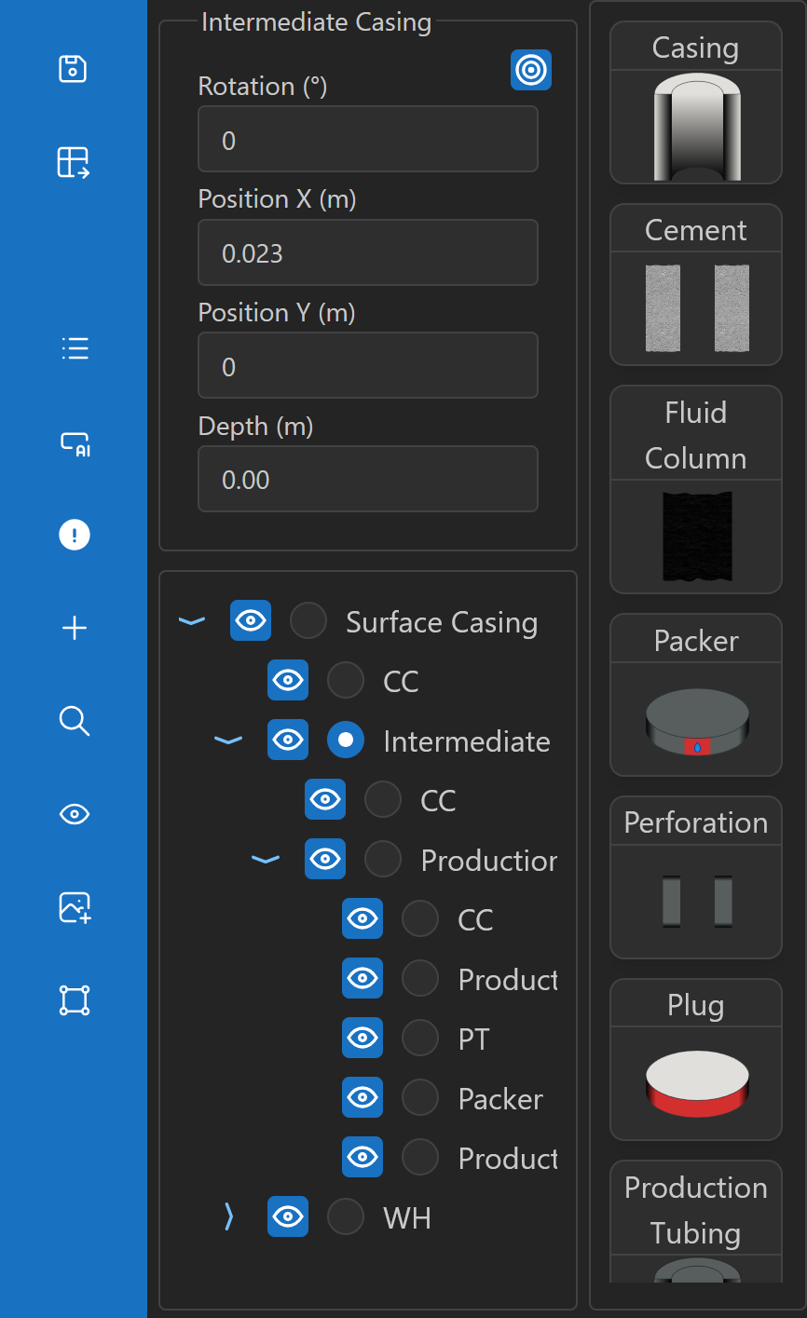807x1318 pixels.
Task: Click the concentric target icon button
Action: tap(531, 70)
